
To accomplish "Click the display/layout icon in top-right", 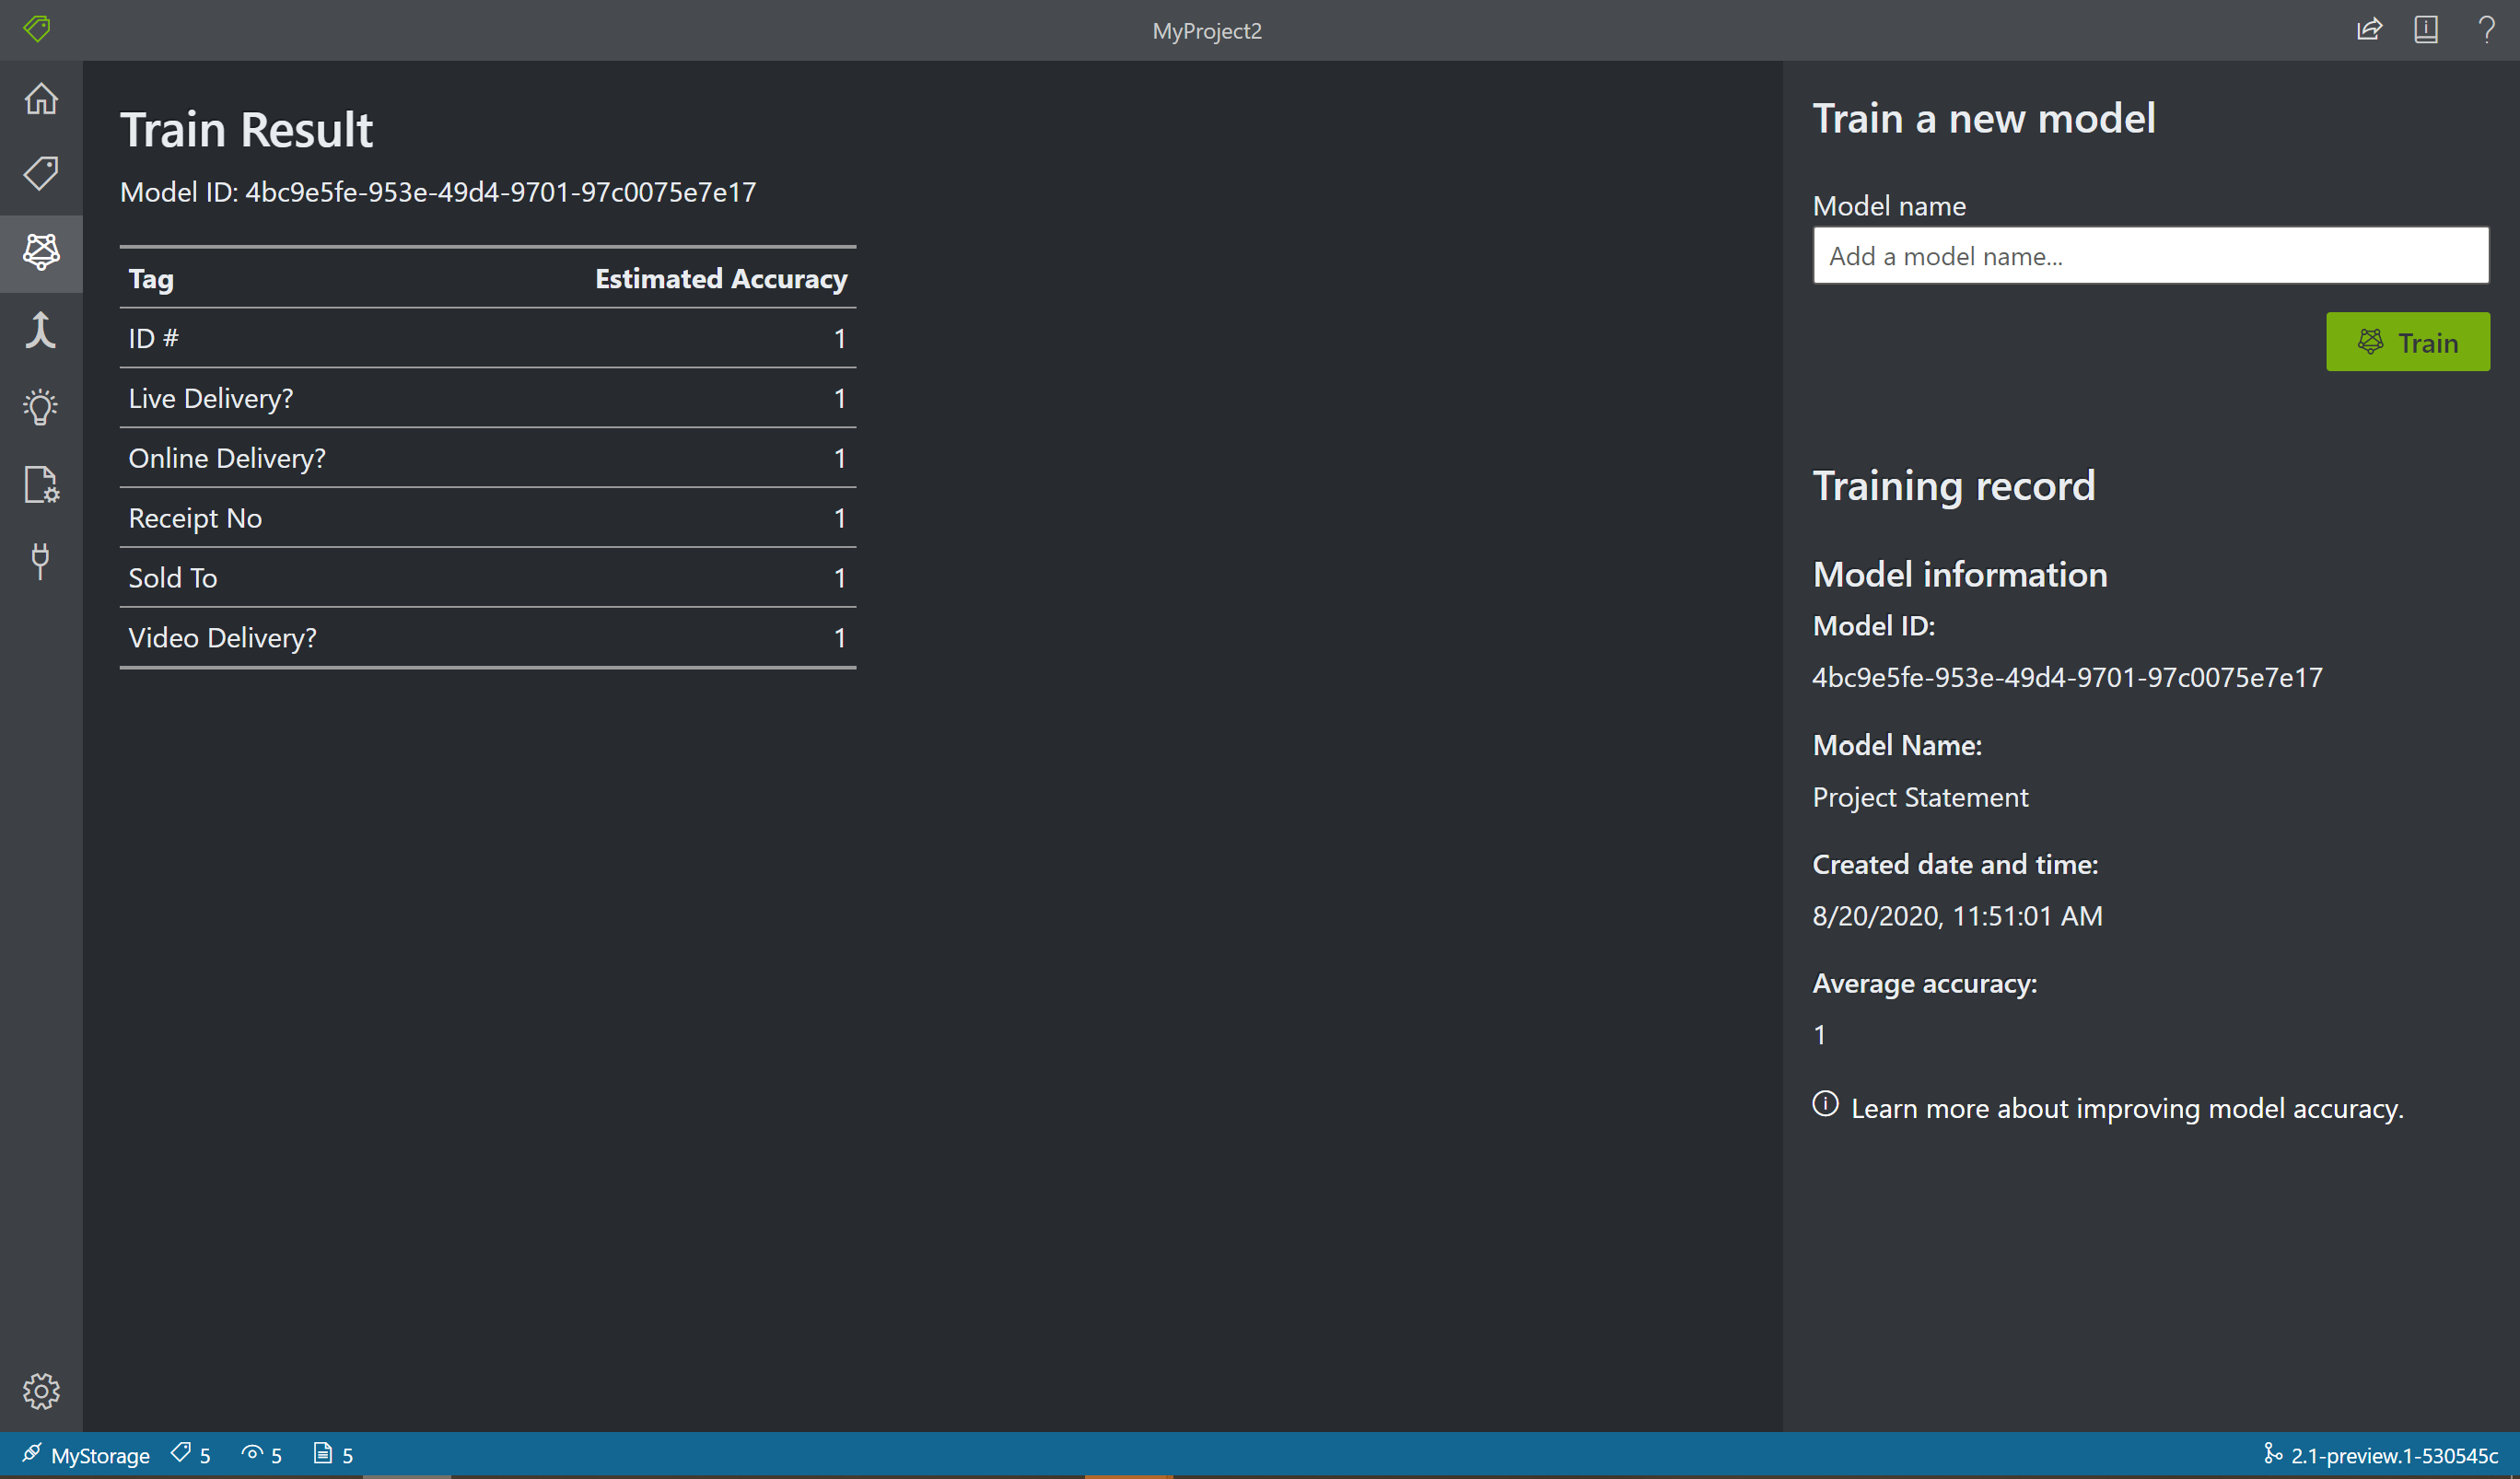I will point(2425,30).
